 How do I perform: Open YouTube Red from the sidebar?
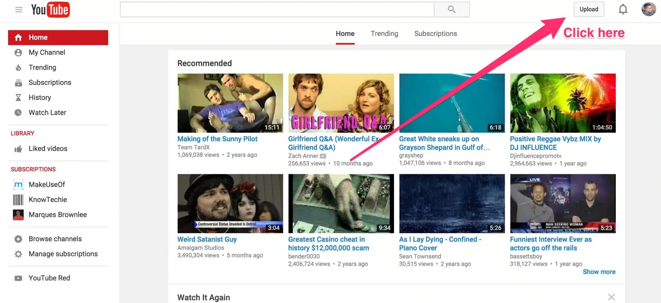(49, 278)
